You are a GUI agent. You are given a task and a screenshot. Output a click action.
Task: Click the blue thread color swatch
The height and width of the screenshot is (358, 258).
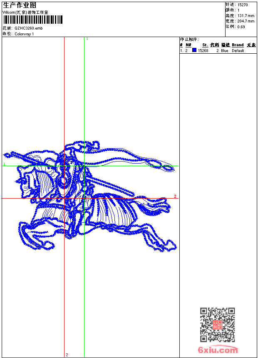(194, 50)
